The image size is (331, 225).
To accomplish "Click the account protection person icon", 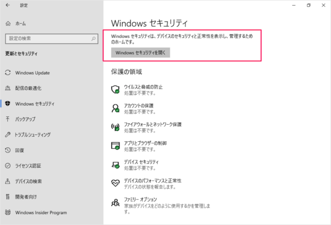I will (115, 108).
